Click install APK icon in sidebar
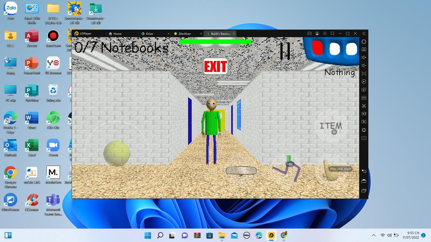The height and width of the screenshot is (242, 431). pyautogui.click(x=364, y=98)
